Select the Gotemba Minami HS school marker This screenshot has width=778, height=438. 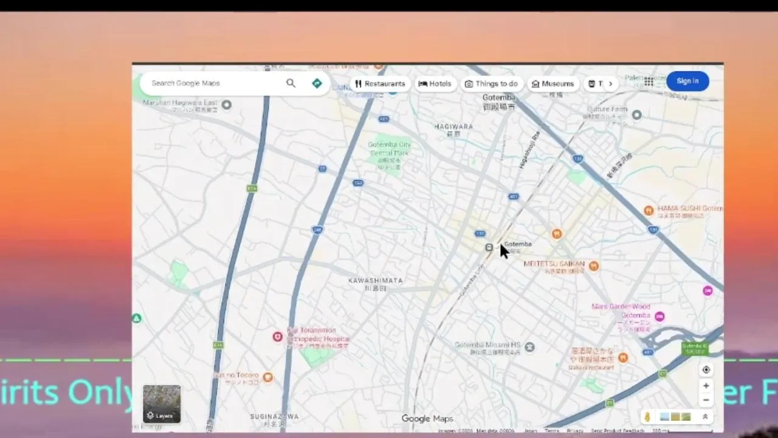pyautogui.click(x=530, y=347)
